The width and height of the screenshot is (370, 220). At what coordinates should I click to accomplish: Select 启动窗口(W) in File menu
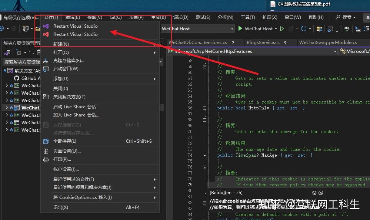click(x=100, y=69)
